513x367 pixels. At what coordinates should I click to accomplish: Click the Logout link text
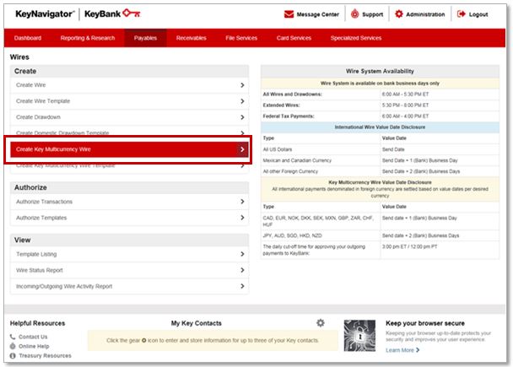pos(478,14)
